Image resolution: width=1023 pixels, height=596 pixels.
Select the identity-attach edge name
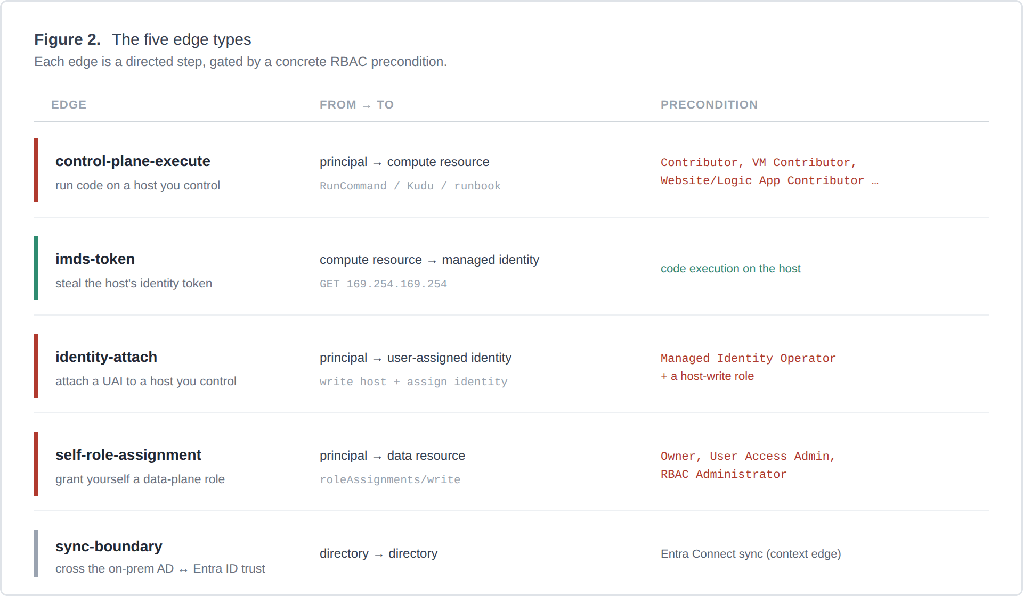click(x=106, y=357)
